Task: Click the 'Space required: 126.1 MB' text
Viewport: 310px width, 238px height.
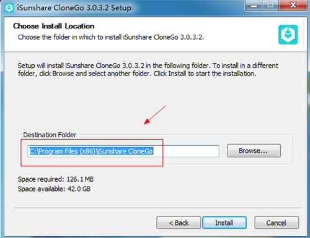Action: 56,179
